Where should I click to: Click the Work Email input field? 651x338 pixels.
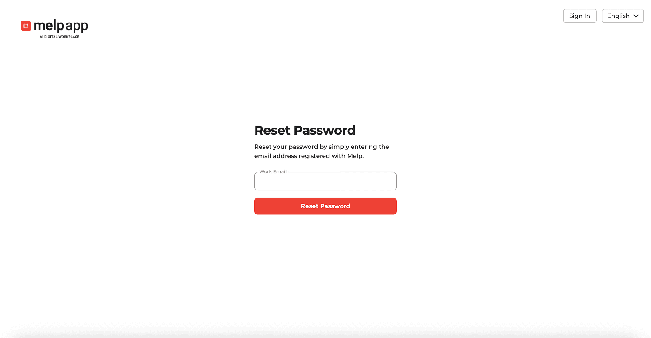[x=325, y=181]
